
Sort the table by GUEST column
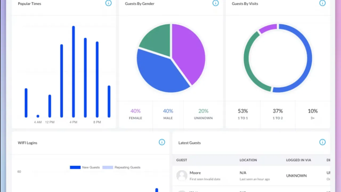(x=182, y=160)
